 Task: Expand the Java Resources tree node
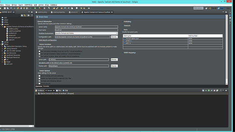(x=2, y=53)
